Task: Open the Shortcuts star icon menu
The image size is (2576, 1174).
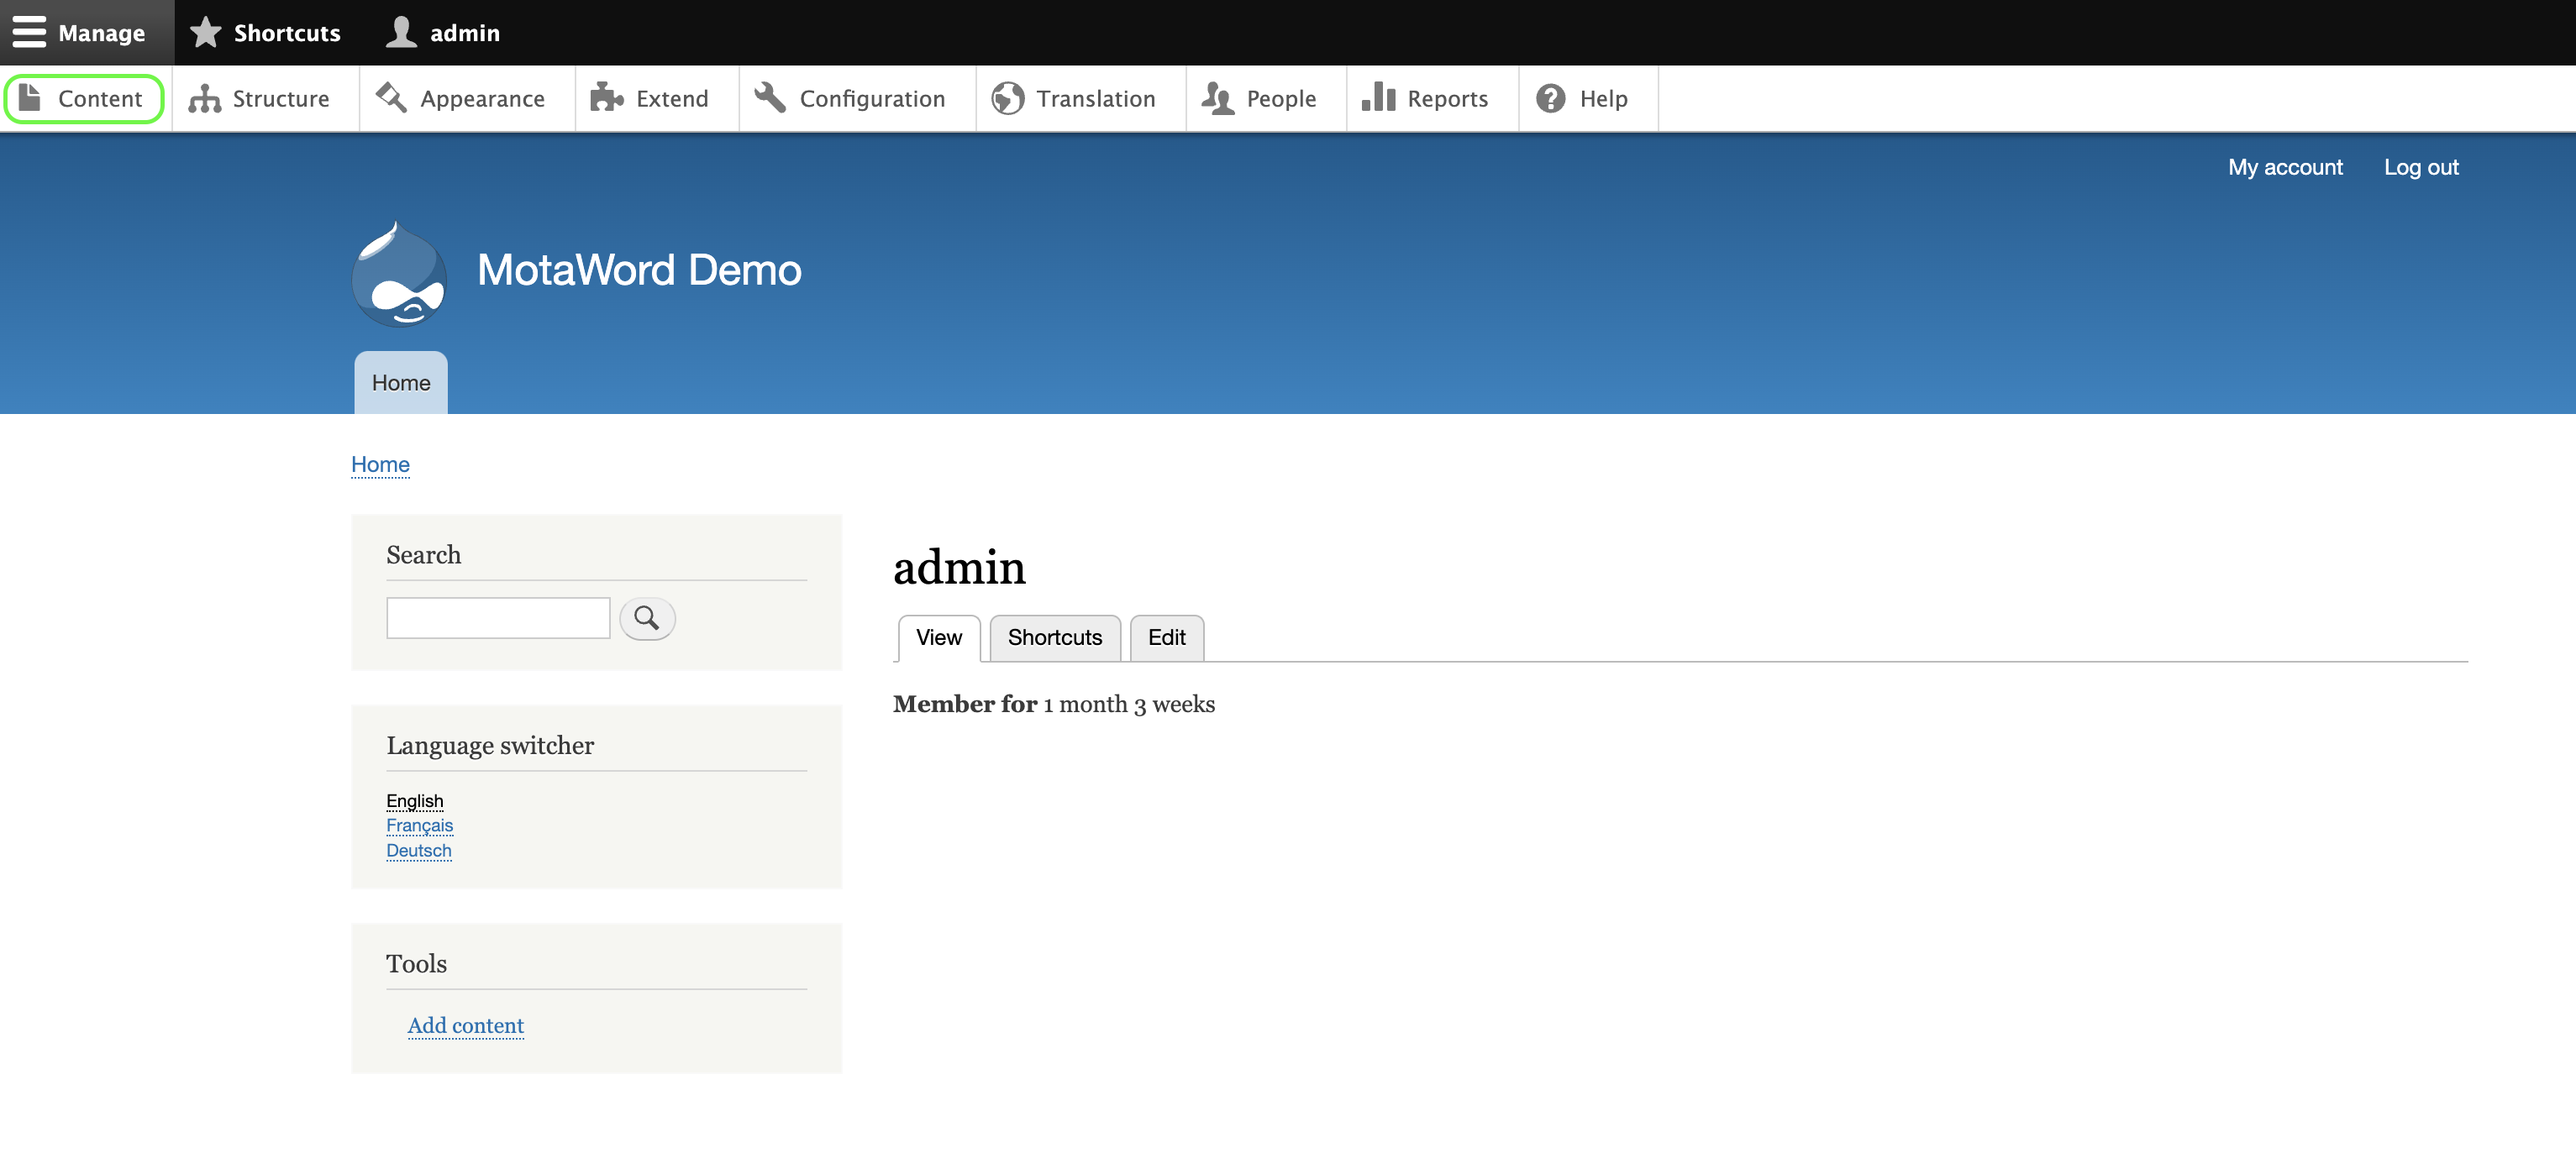Action: click(x=206, y=32)
